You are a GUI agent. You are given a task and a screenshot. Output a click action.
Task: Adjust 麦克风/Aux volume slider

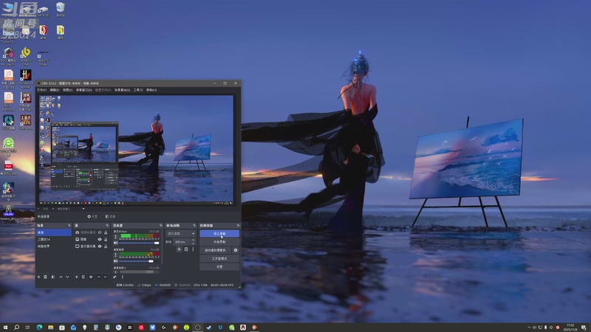[x=139, y=243]
